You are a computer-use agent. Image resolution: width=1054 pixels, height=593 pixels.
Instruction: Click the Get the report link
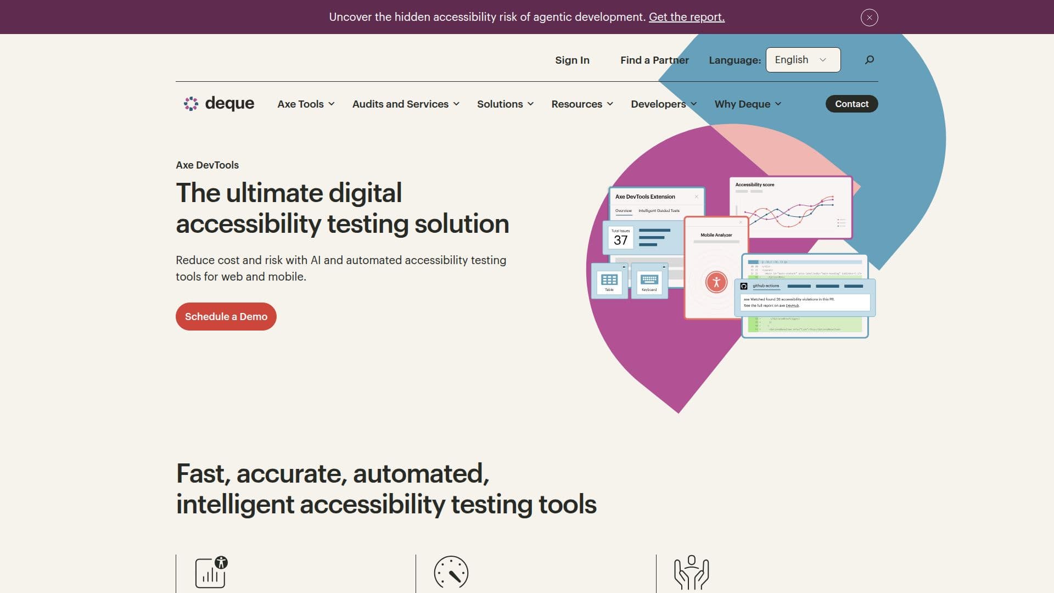(686, 17)
